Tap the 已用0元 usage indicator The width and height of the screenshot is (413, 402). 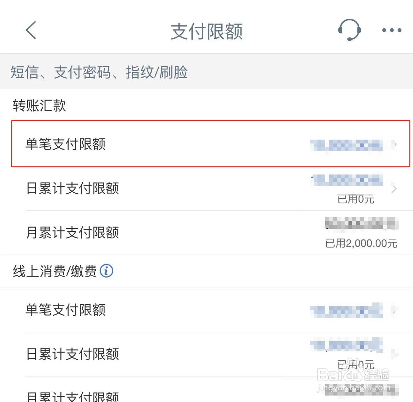[x=355, y=199]
